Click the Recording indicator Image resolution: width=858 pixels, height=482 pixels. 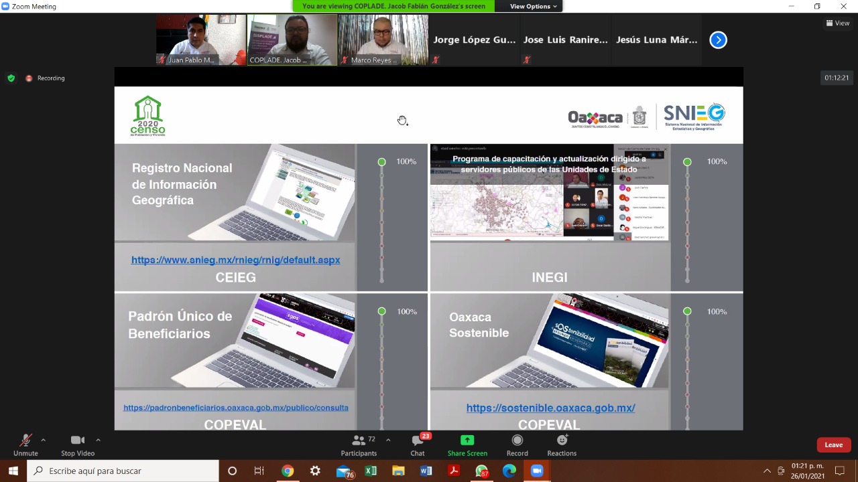click(x=45, y=78)
